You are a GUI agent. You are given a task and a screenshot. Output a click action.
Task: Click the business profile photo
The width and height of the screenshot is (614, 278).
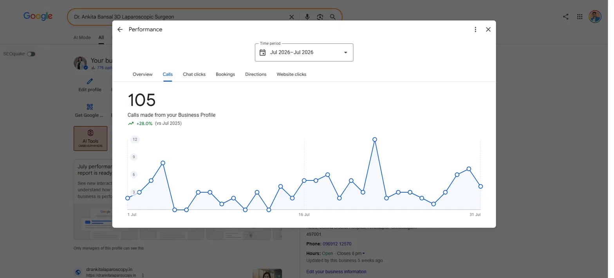tap(80, 63)
